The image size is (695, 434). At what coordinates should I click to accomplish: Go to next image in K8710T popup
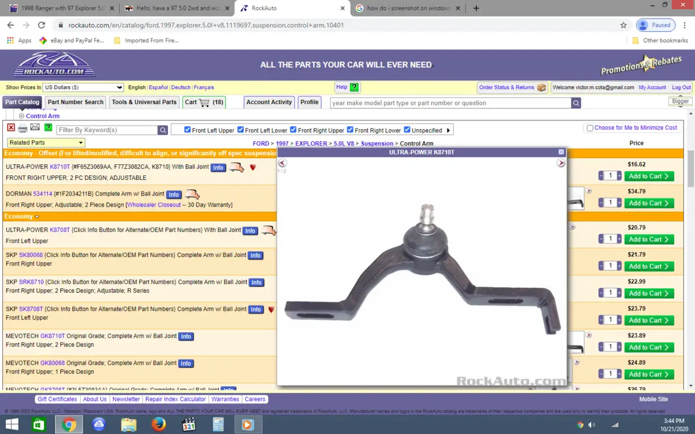point(561,163)
